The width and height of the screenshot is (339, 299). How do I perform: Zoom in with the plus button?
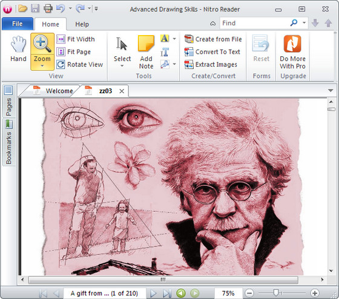[x=315, y=293]
